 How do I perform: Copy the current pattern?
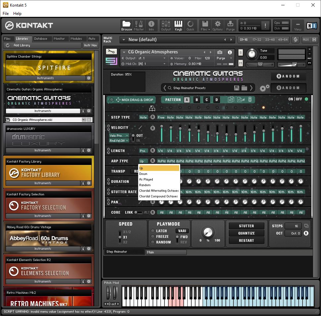click(231, 99)
